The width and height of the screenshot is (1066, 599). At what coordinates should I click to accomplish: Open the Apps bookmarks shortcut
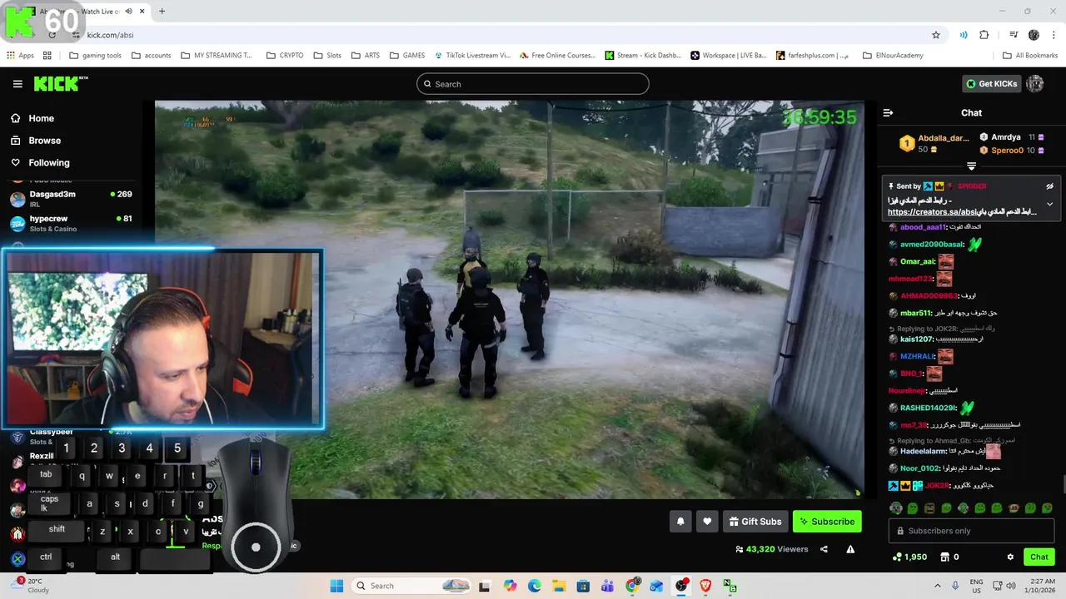pyautogui.click(x=20, y=56)
